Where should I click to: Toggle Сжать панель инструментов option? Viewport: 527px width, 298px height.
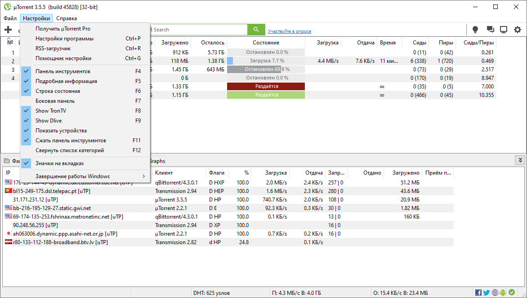pos(85,140)
